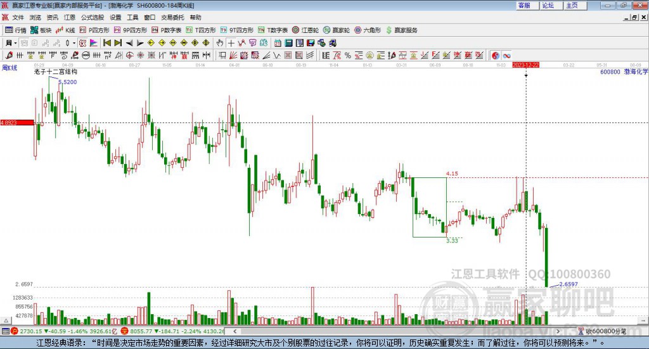This screenshot has height=349, width=649.
Task: Open the 资讯 menu
Action: (x=52, y=17)
